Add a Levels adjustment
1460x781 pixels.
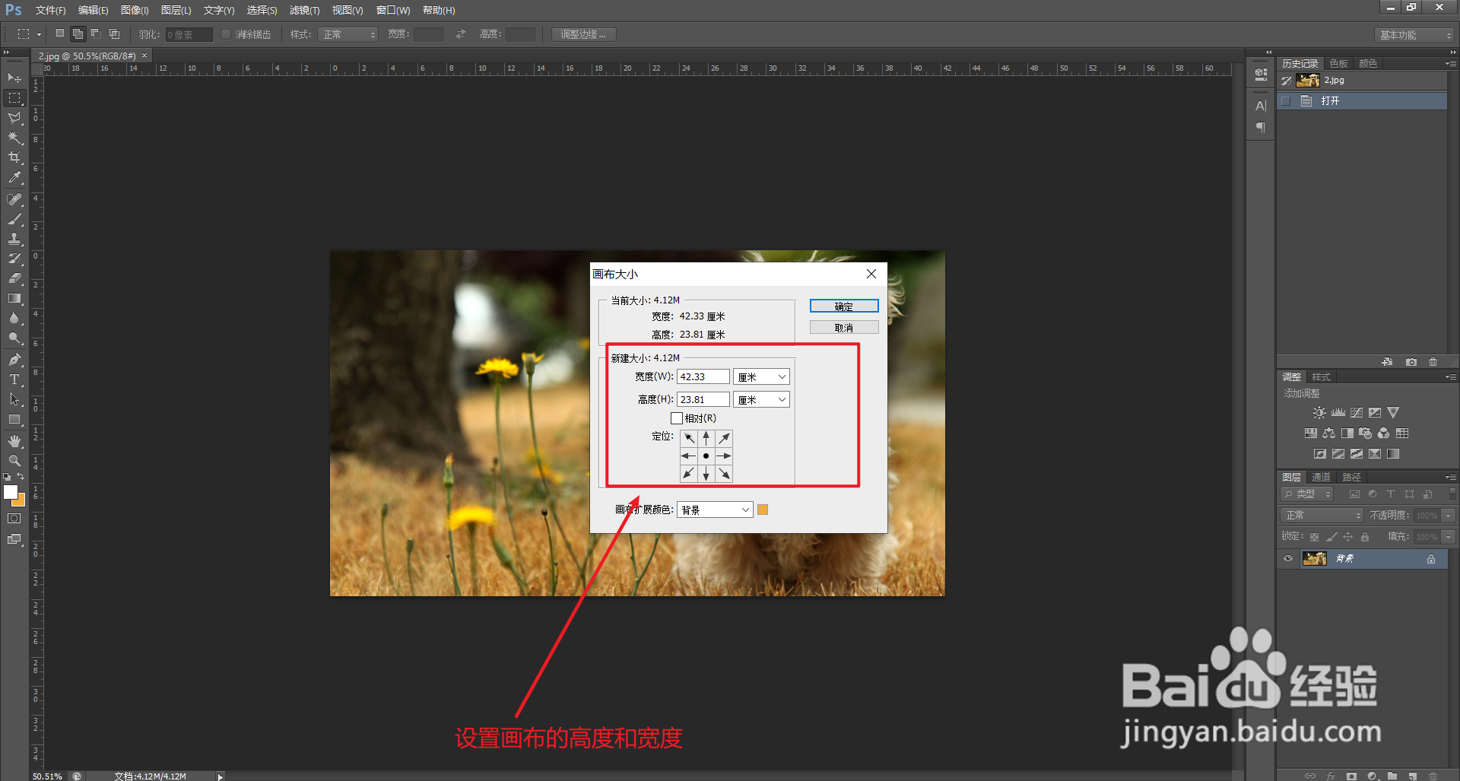(1338, 413)
